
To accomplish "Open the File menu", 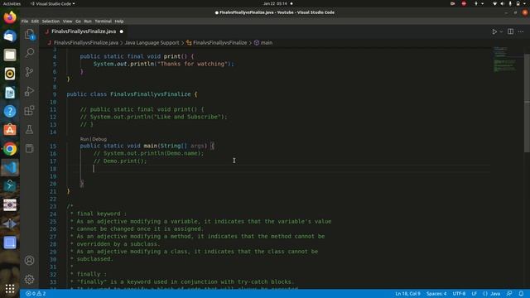I will (x=25, y=21).
